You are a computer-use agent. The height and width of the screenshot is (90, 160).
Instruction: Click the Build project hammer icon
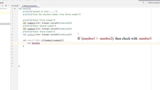pos(143,3)
